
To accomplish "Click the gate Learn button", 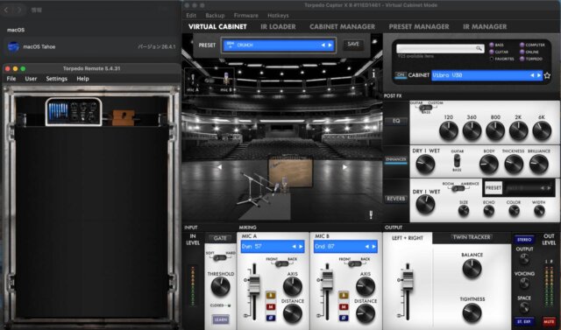I will click(221, 319).
